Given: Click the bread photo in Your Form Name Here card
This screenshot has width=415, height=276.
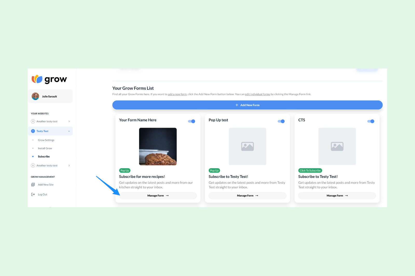Looking at the screenshot, I should 158,147.
